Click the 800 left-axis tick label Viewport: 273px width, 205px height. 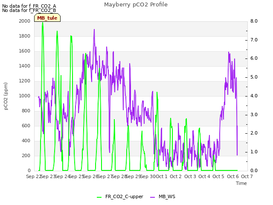click(26, 111)
